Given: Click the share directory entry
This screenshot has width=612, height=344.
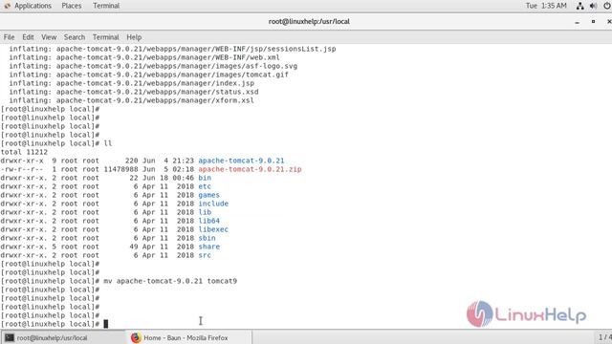Looking at the screenshot, I should pyautogui.click(x=208, y=247).
